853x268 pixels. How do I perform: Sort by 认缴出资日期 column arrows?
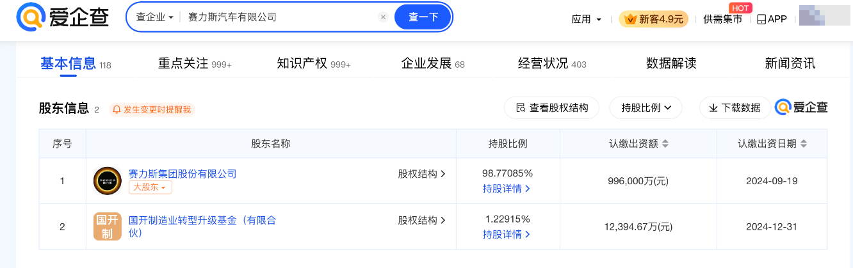tap(804, 144)
